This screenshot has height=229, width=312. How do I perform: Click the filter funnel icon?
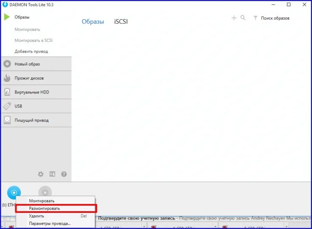(255, 18)
